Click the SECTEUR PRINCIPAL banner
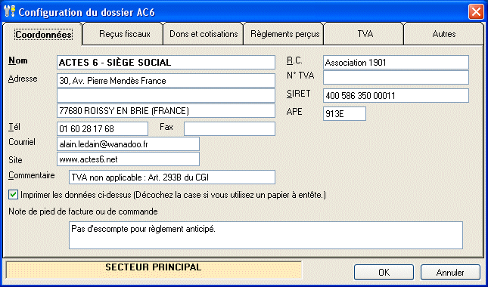 click(x=154, y=270)
